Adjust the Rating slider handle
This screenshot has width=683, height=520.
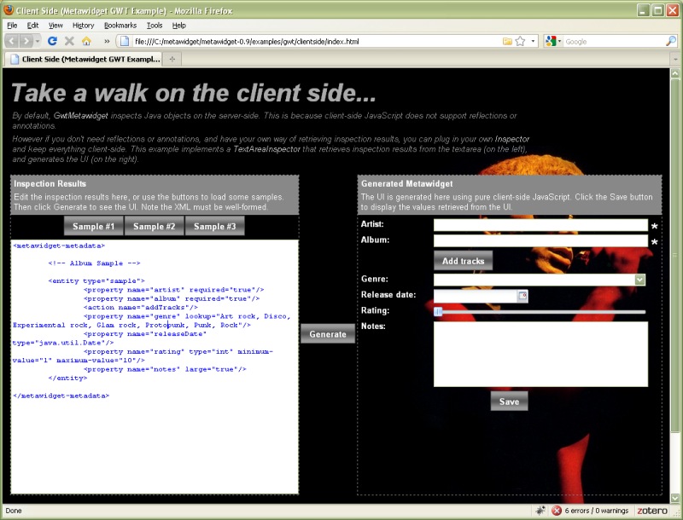point(436,312)
